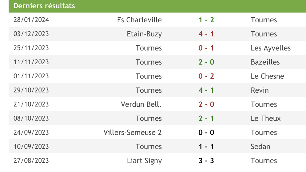Open the 1 - 2 Es Charleville score
The image size is (306, 172).
coord(206,20)
